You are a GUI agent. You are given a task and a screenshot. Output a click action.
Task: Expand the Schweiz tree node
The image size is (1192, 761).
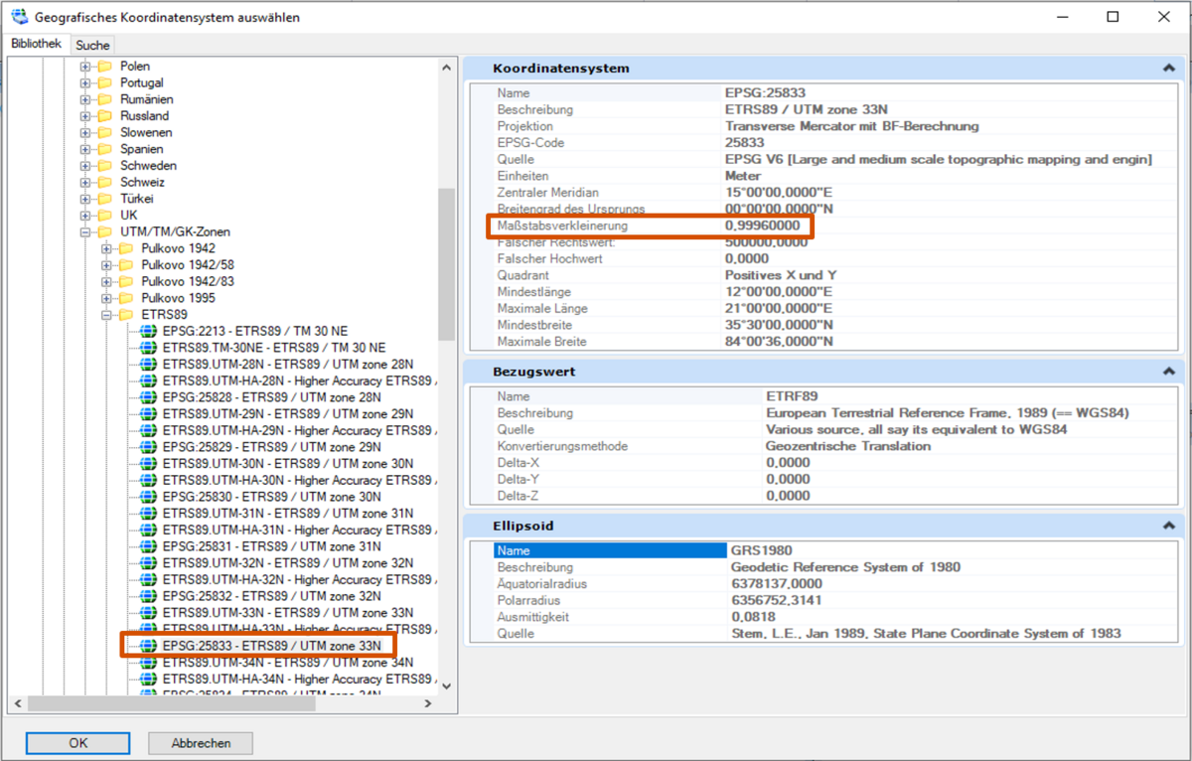click(x=85, y=182)
